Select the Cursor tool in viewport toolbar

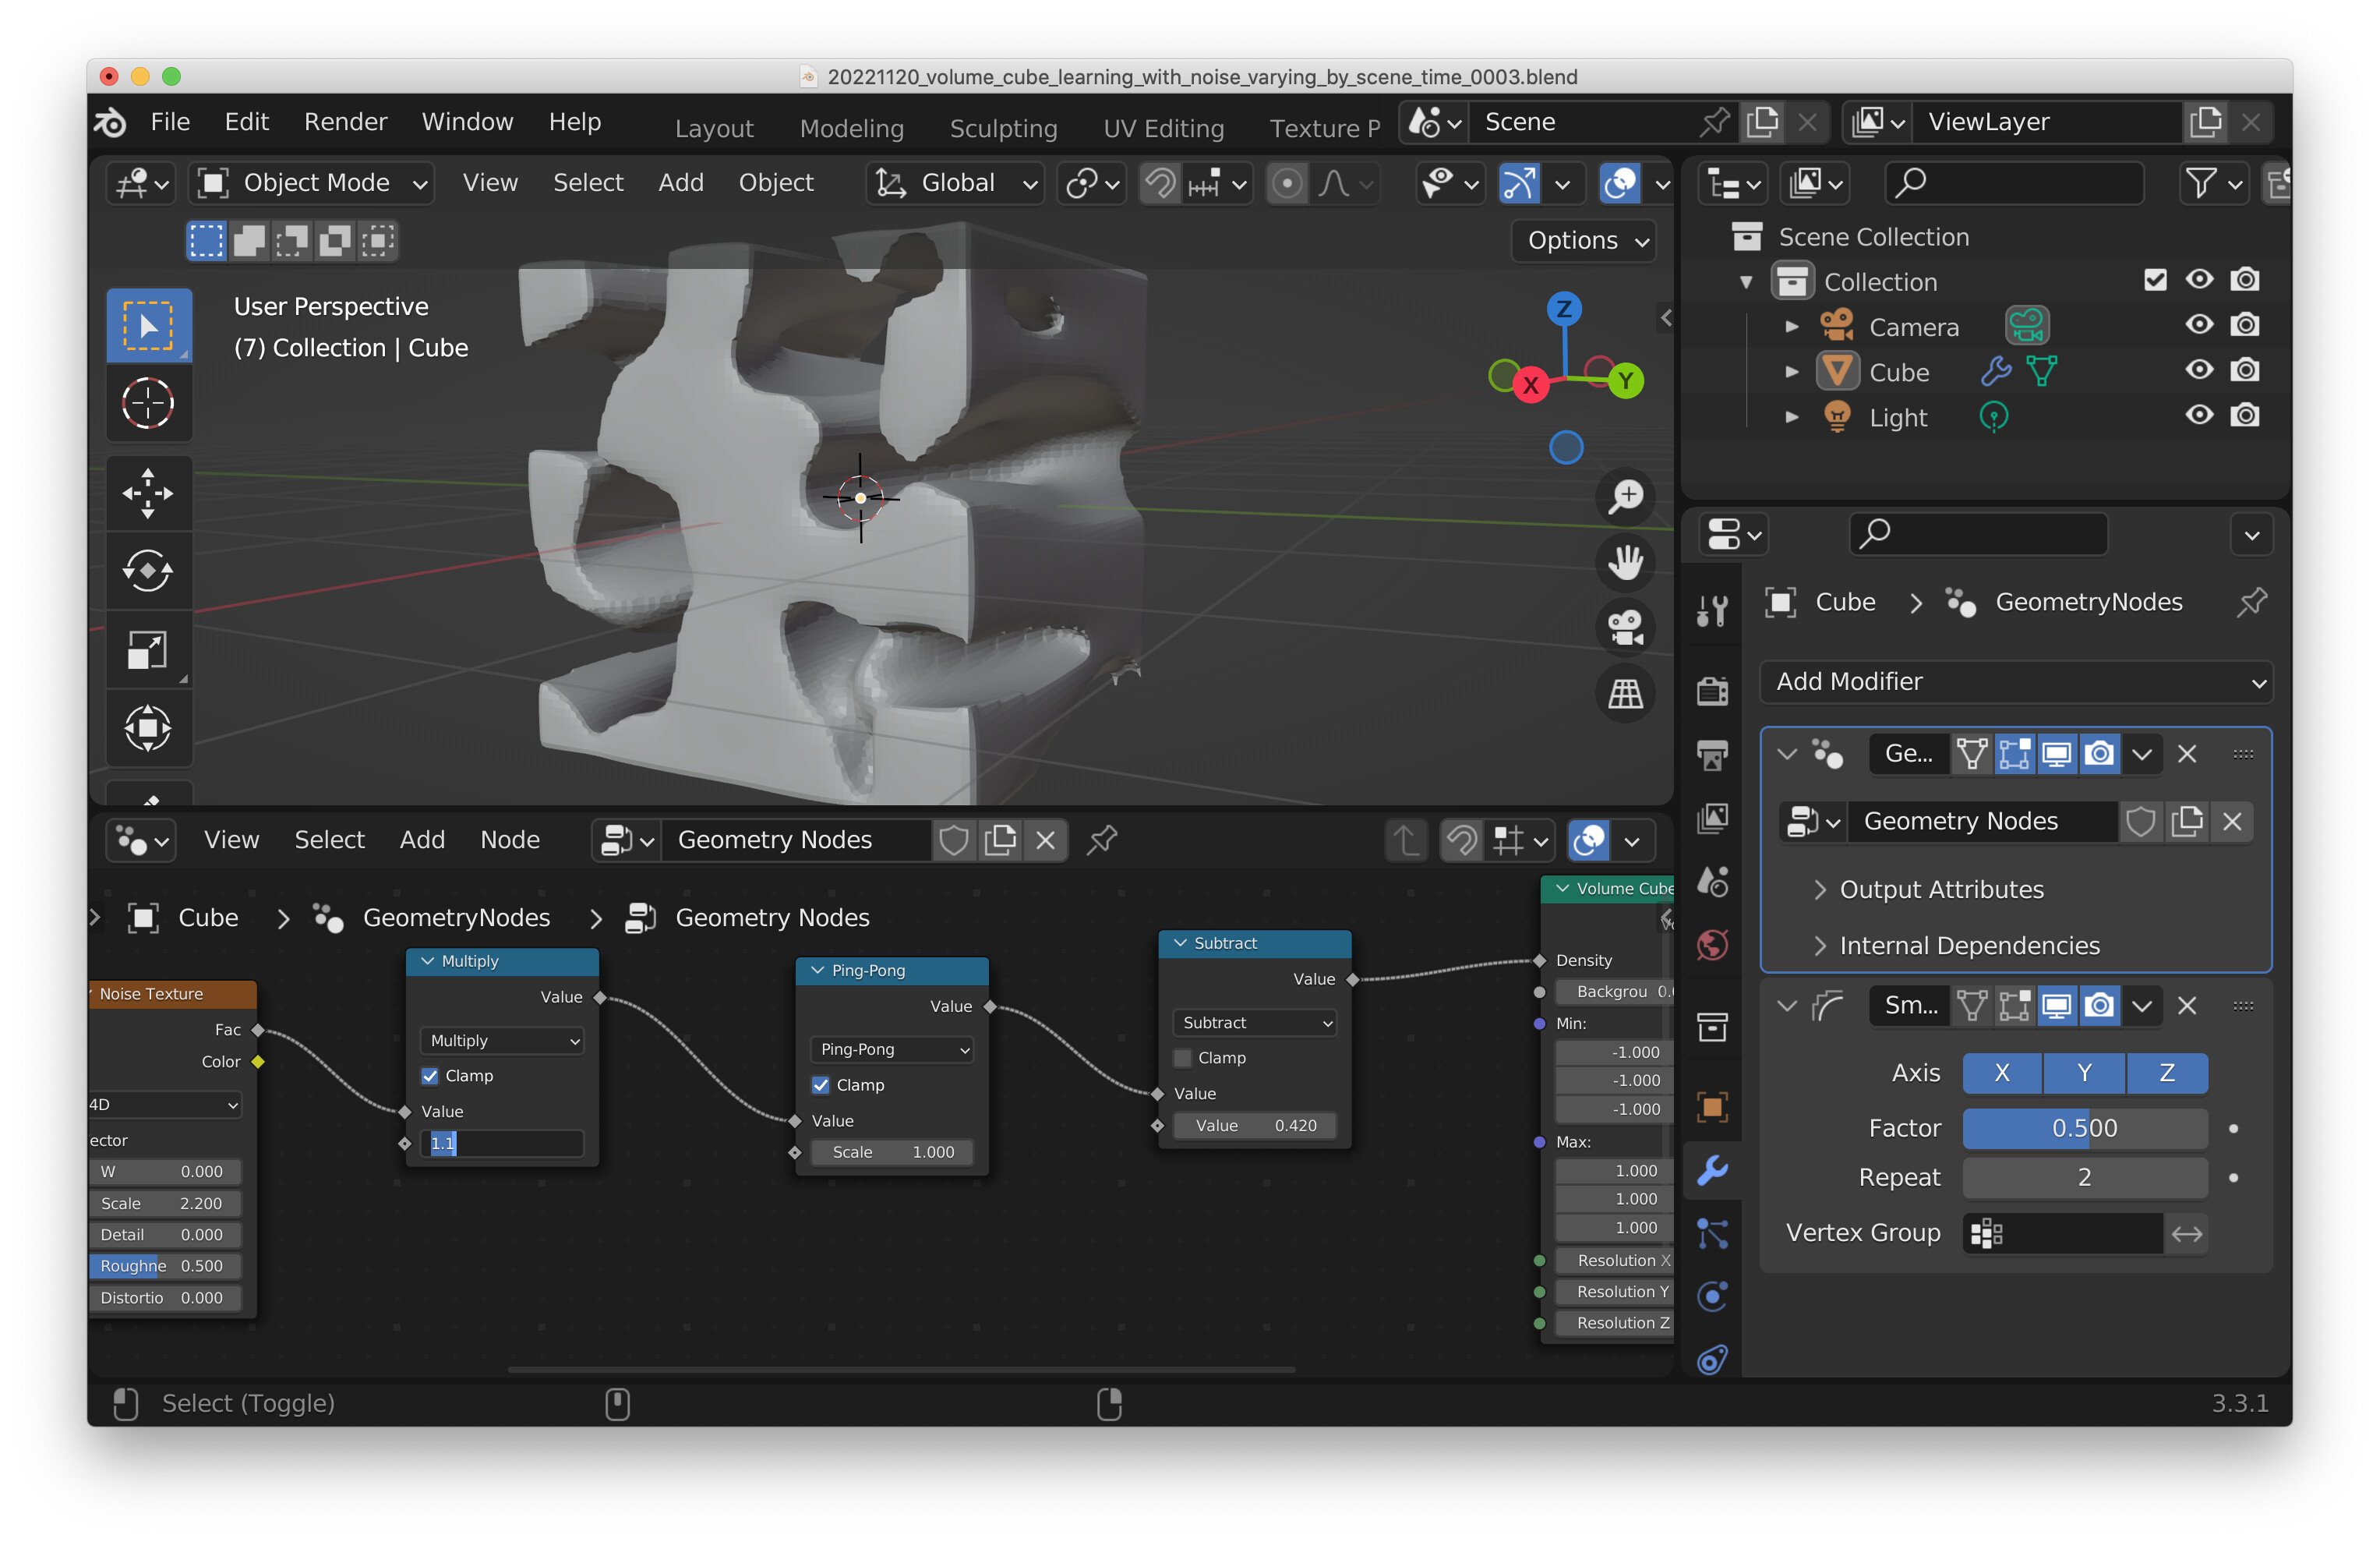[148, 405]
